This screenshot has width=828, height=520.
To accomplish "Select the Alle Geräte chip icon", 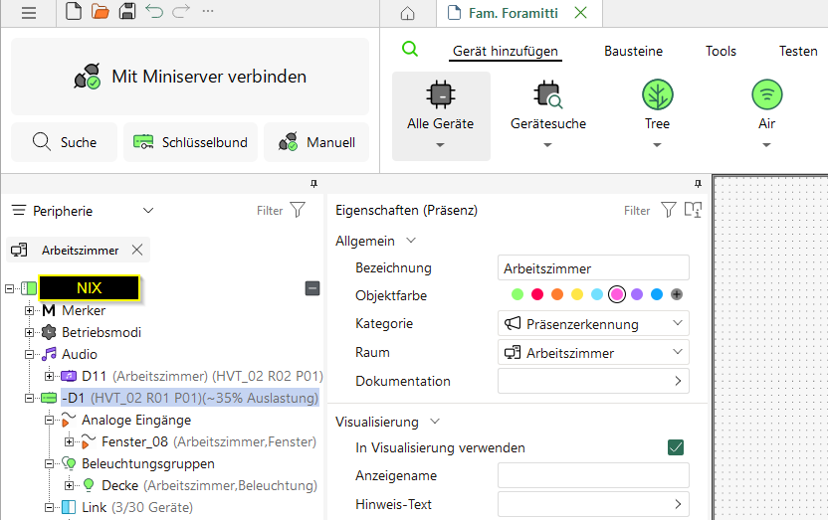I will [x=441, y=94].
